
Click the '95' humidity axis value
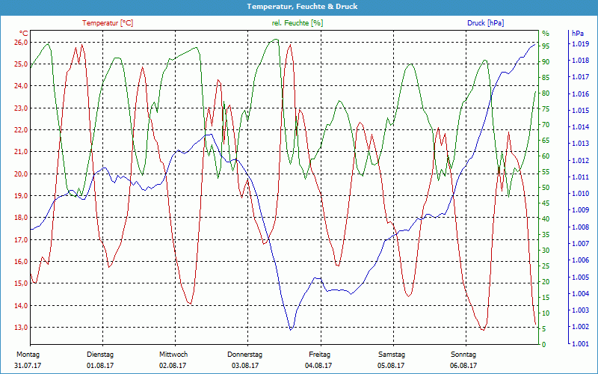coord(546,46)
